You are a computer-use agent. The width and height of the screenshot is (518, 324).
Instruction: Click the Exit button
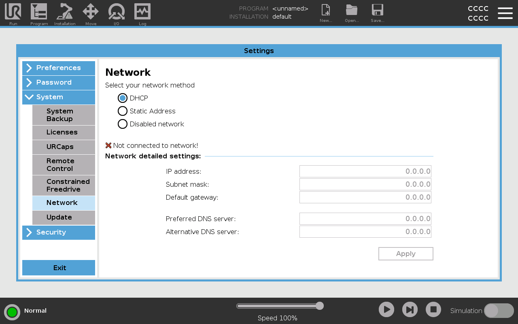tap(59, 268)
